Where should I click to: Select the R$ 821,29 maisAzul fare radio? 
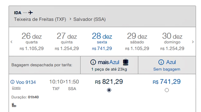109,90
